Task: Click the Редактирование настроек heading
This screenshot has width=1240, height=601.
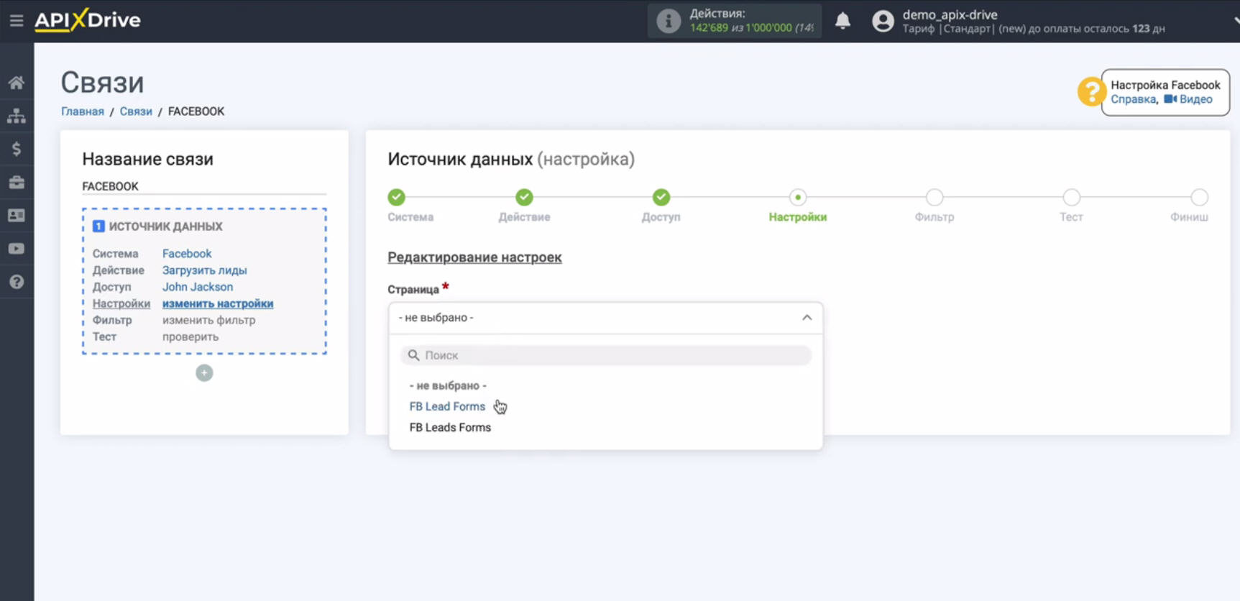Action: (x=474, y=257)
